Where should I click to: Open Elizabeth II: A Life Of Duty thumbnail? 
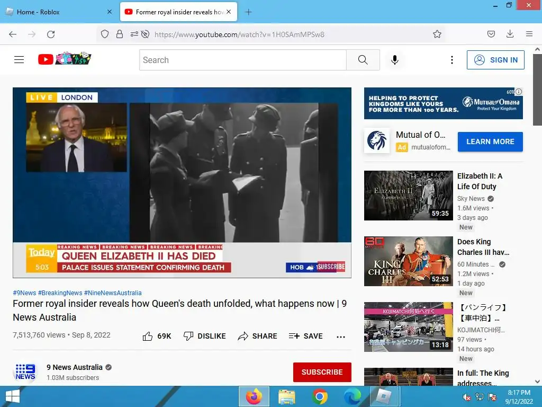408,196
